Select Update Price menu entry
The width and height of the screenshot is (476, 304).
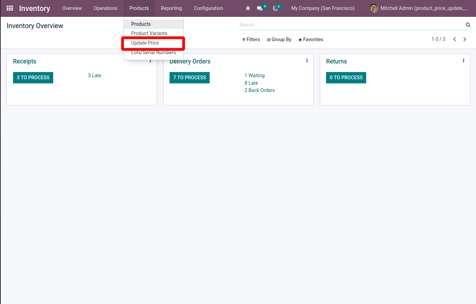(153, 43)
